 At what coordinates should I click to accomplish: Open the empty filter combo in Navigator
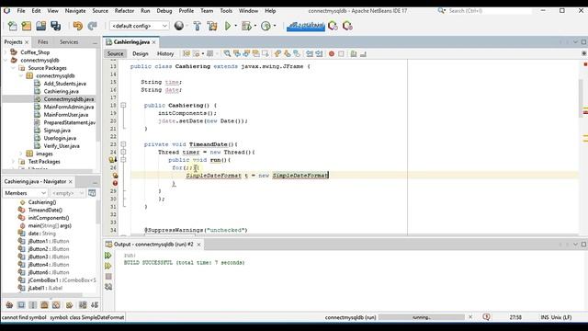67,193
